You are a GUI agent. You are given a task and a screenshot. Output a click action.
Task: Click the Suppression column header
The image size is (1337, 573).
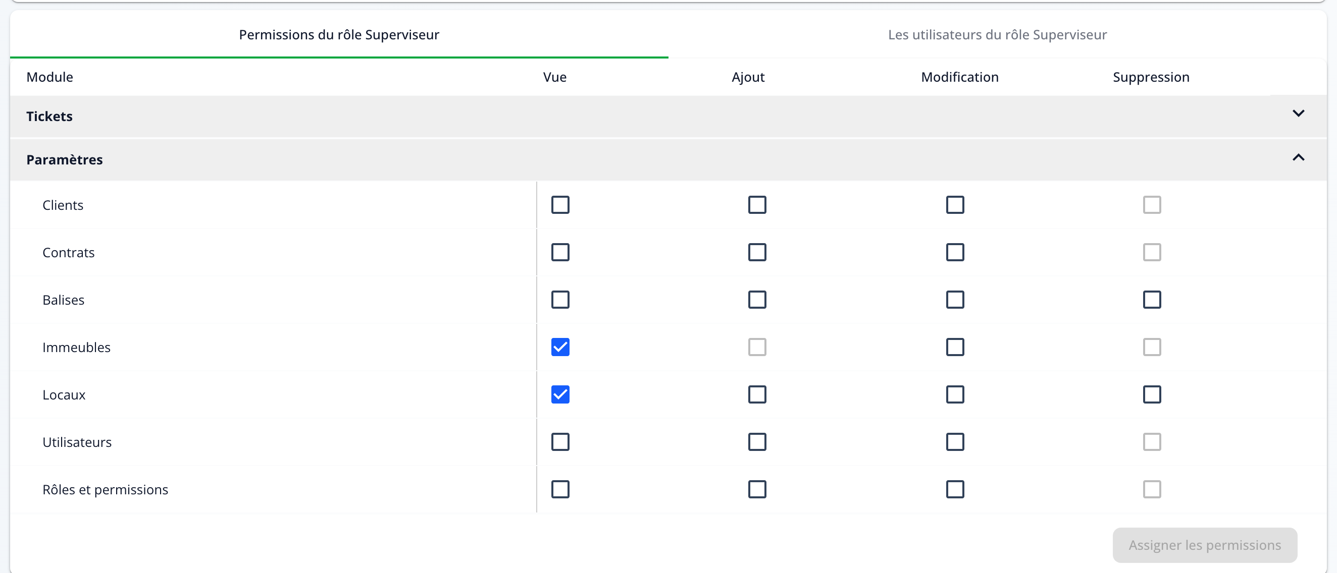point(1151,77)
